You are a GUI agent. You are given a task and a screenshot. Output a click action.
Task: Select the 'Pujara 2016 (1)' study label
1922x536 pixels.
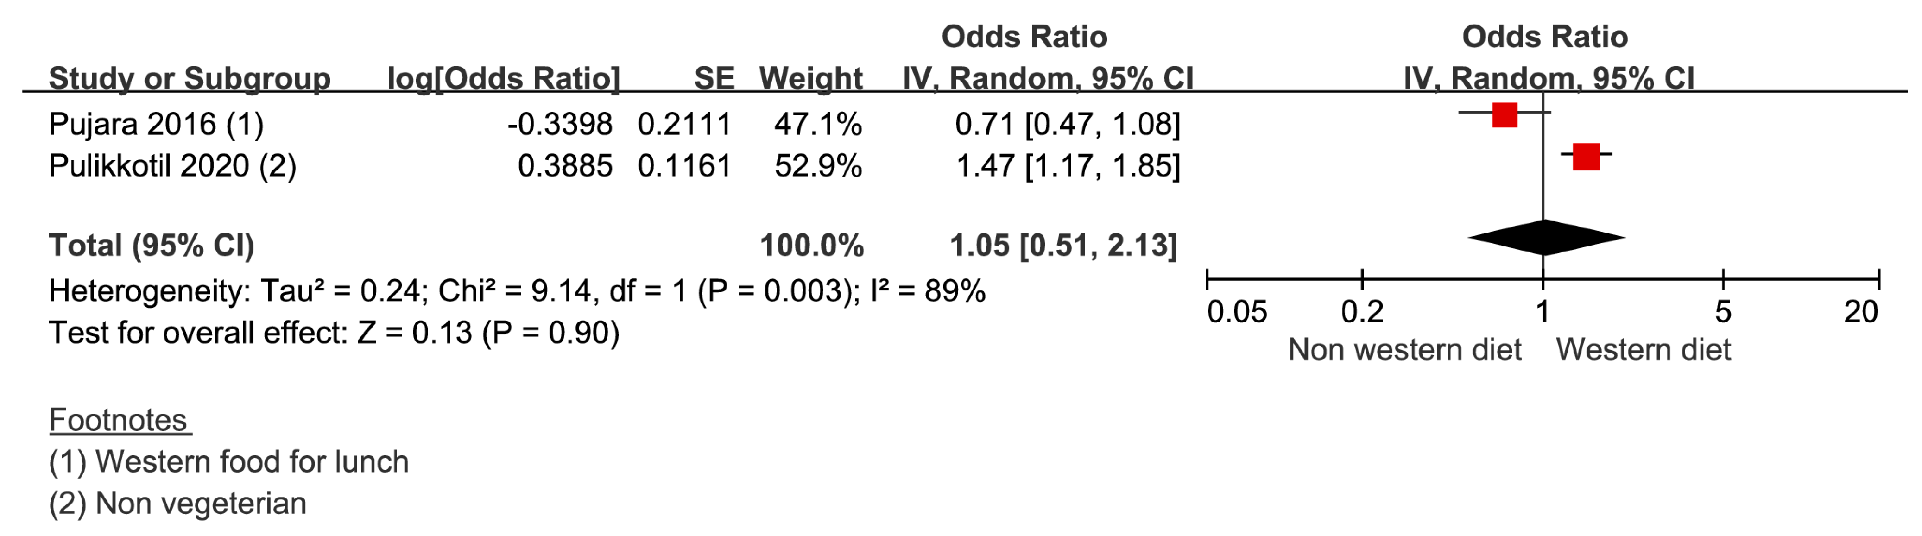click(156, 124)
